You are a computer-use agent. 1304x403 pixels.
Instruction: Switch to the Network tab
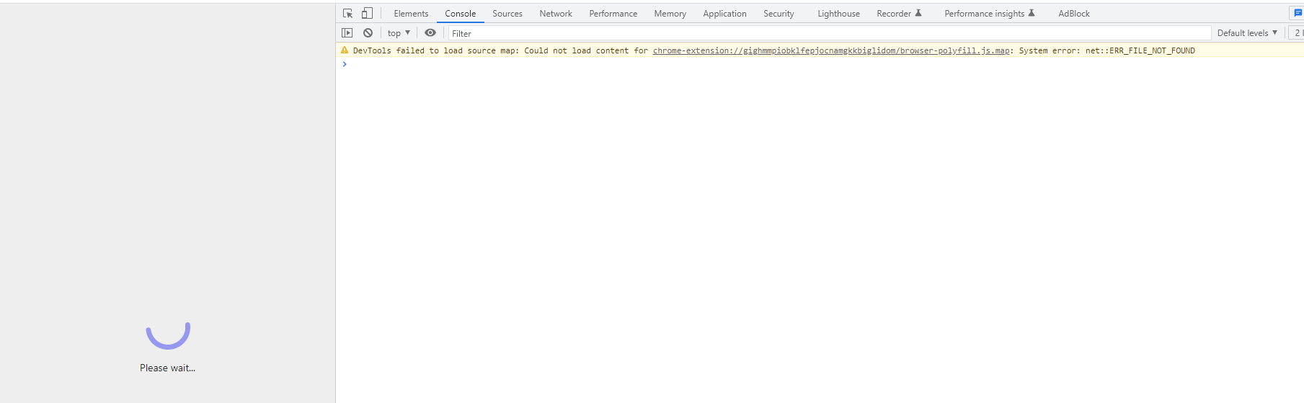(556, 14)
